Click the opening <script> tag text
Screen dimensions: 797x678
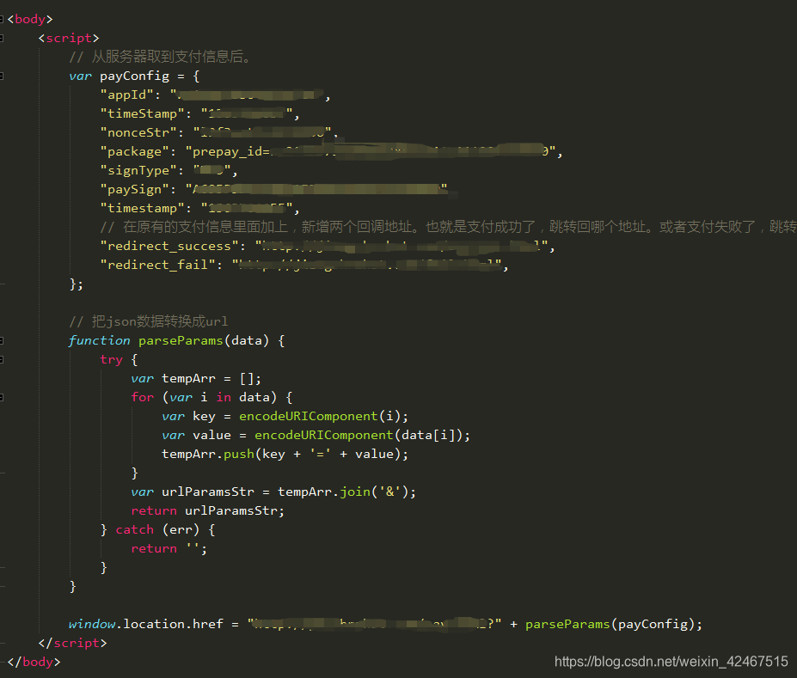coord(69,38)
